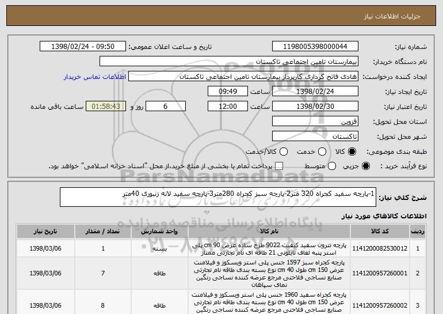
Task: Click product code 114120957260002
Action: [x=380, y=305]
